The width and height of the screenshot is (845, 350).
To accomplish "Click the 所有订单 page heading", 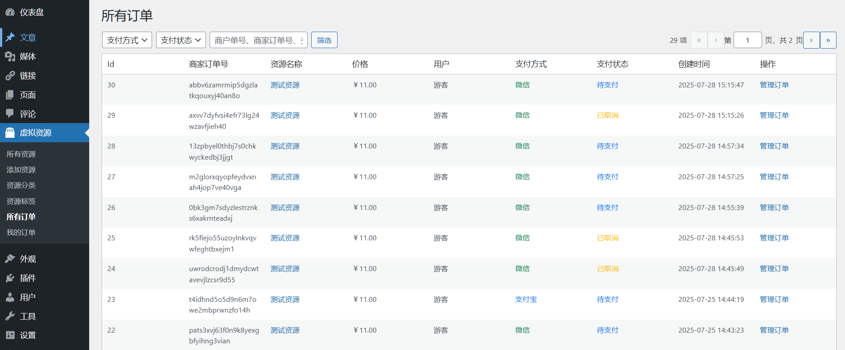I will [127, 16].
